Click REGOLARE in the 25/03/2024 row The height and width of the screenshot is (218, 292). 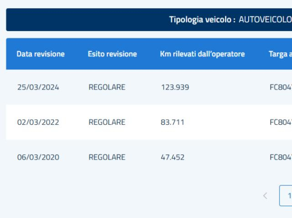[x=107, y=87]
